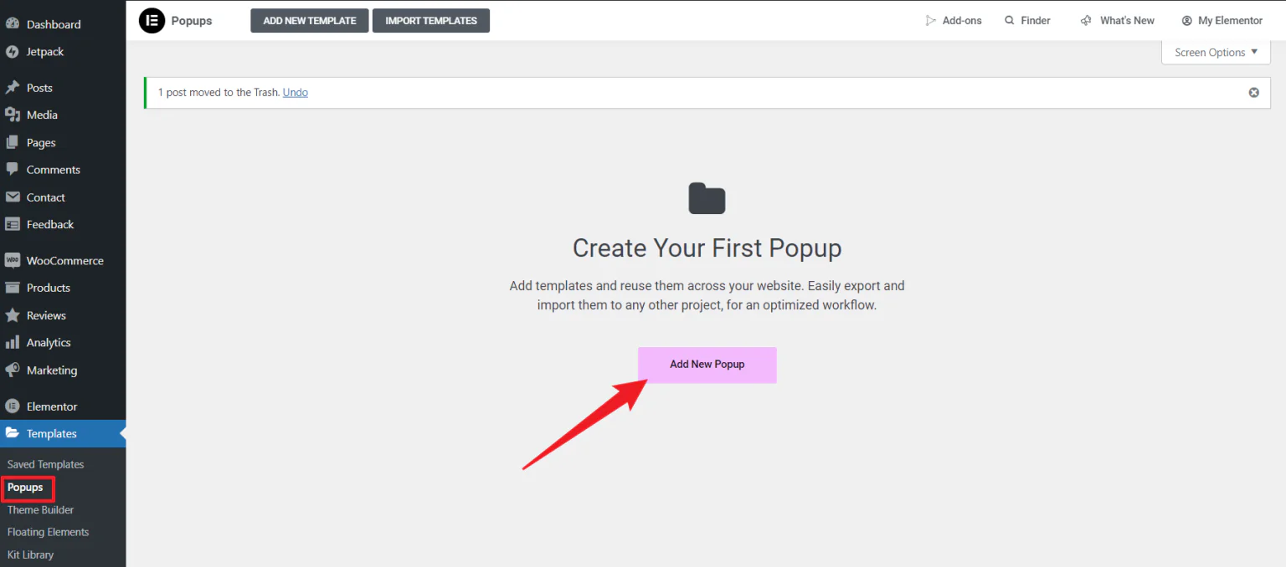Click the Contact menu label
This screenshot has height=567, width=1286.
coord(46,197)
